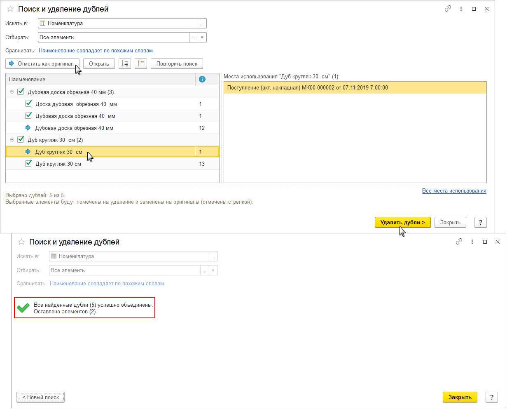Click Искать в field Номенклатура in top window
Viewport: 507px width, 409px height.
(x=118, y=24)
